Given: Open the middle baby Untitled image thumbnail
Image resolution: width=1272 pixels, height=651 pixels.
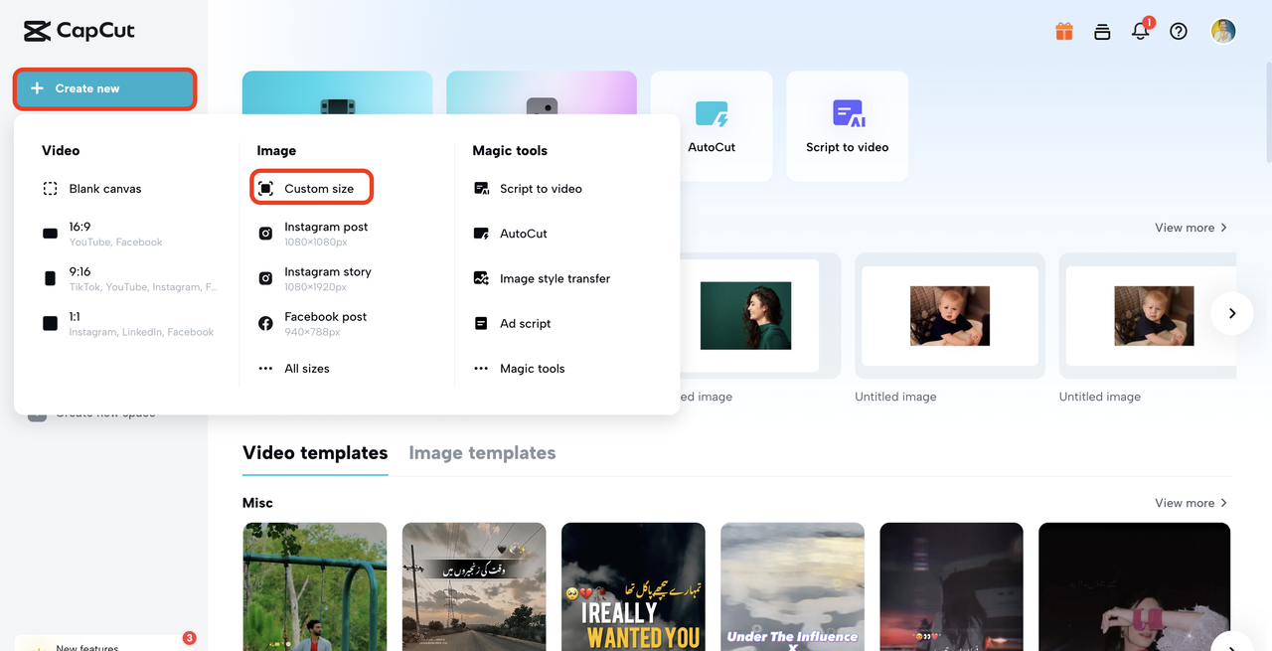Looking at the screenshot, I should (x=950, y=315).
